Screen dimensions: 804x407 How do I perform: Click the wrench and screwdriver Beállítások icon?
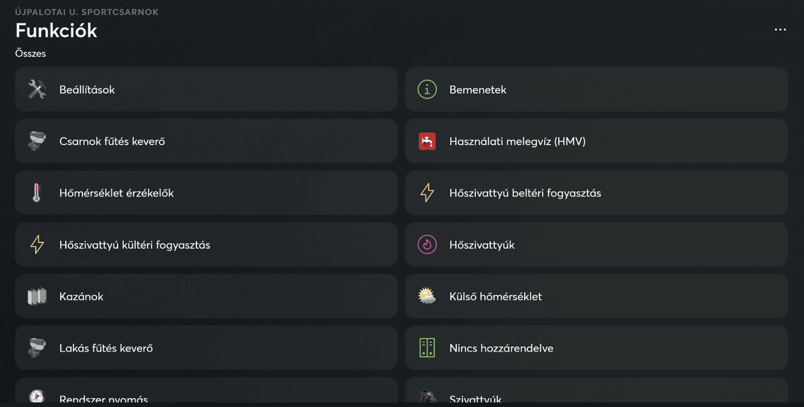(x=37, y=89)
